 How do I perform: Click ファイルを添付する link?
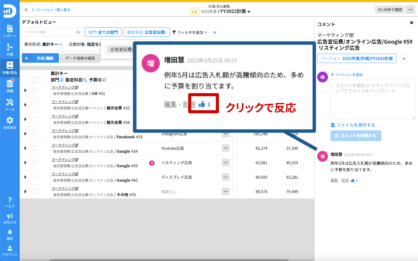click(x=353, y=125)
